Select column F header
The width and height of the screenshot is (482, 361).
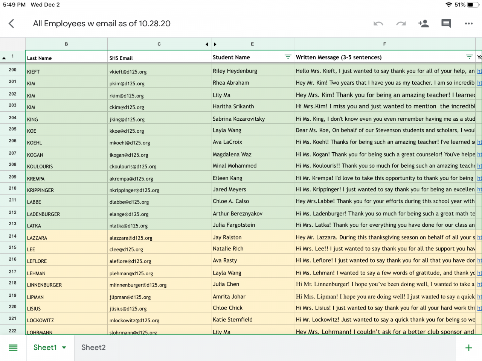[384, 44]
